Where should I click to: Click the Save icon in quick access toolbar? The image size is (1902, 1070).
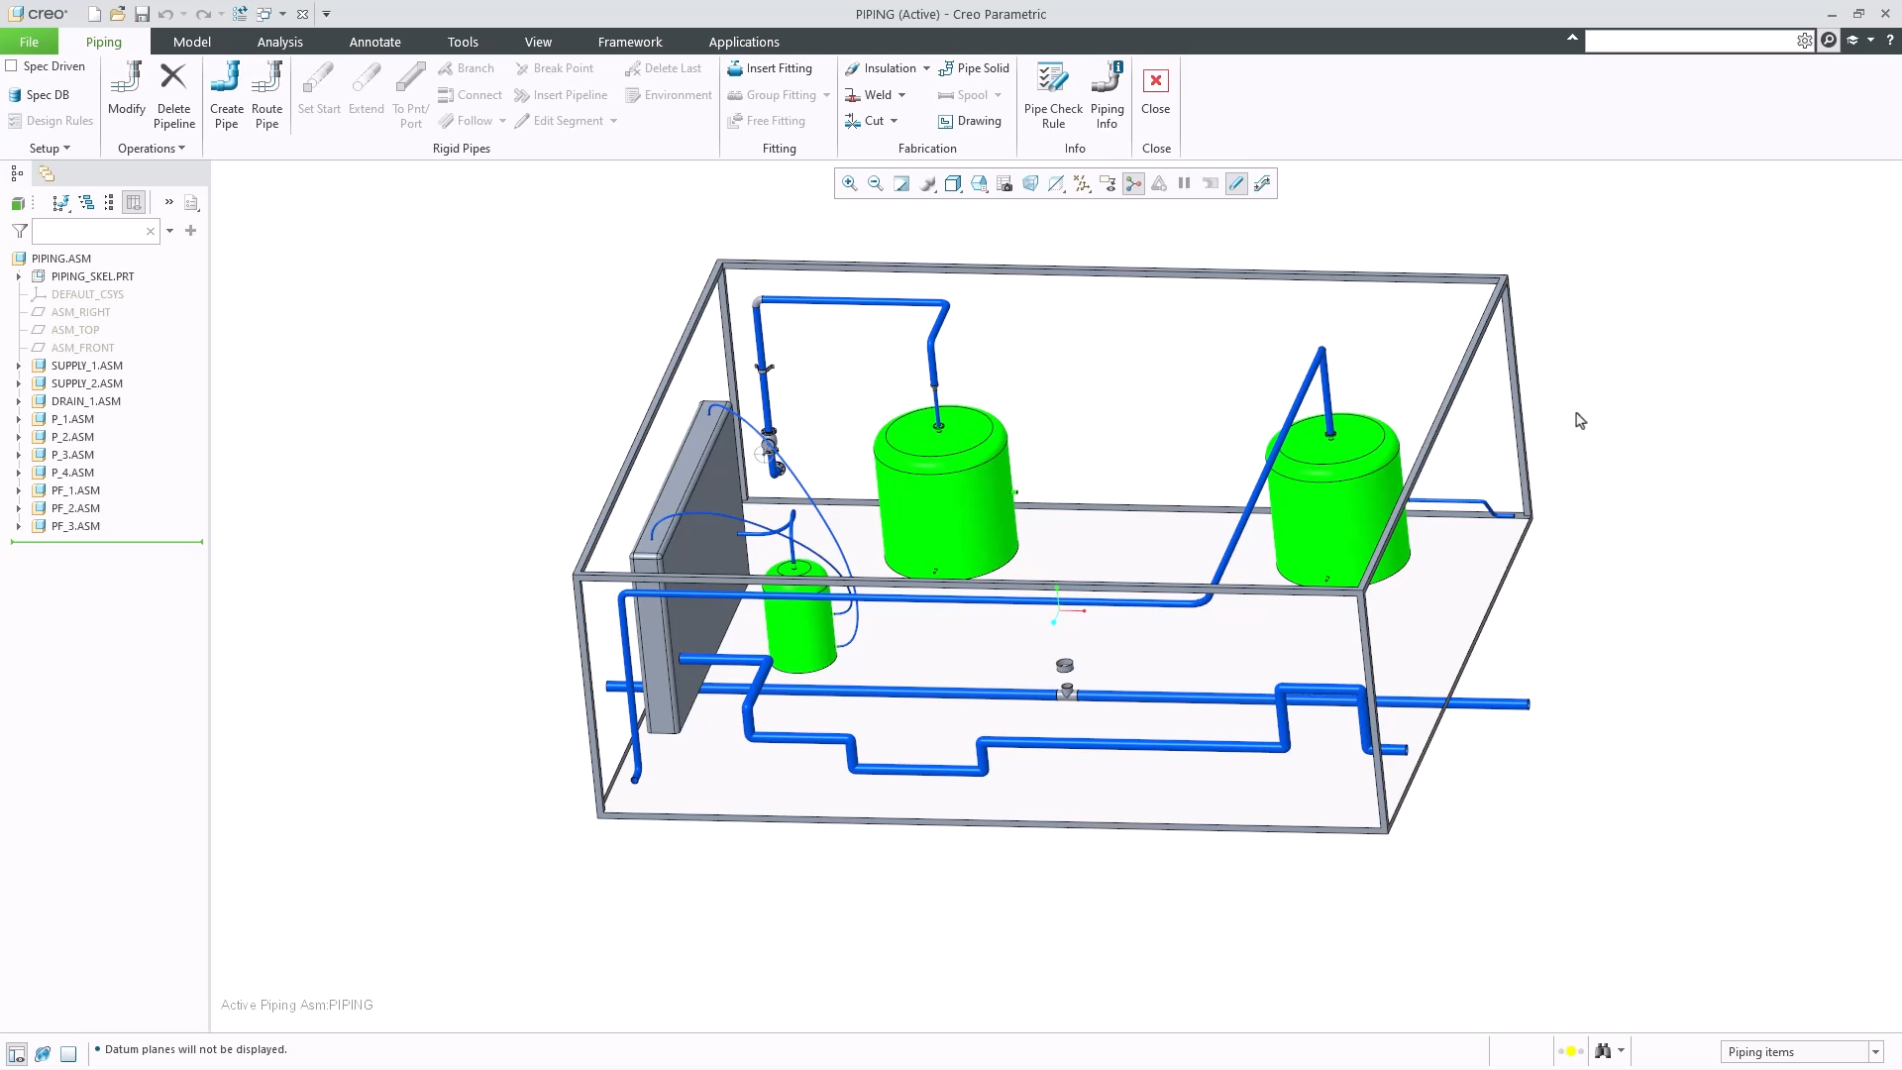coord(142,14)
